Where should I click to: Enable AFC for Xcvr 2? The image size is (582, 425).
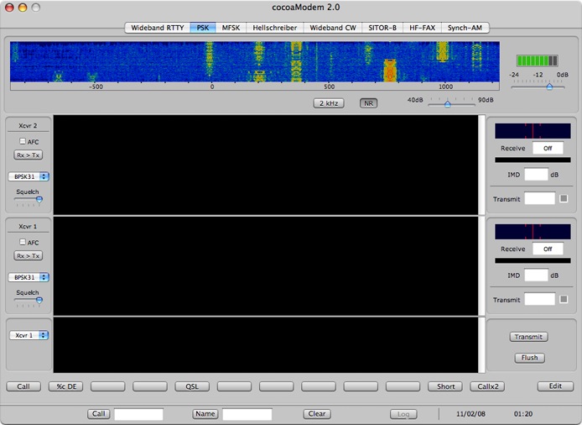pos(23,141)
